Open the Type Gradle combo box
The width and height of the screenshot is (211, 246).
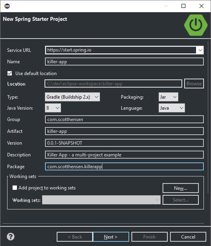click(x=72, y=97)
